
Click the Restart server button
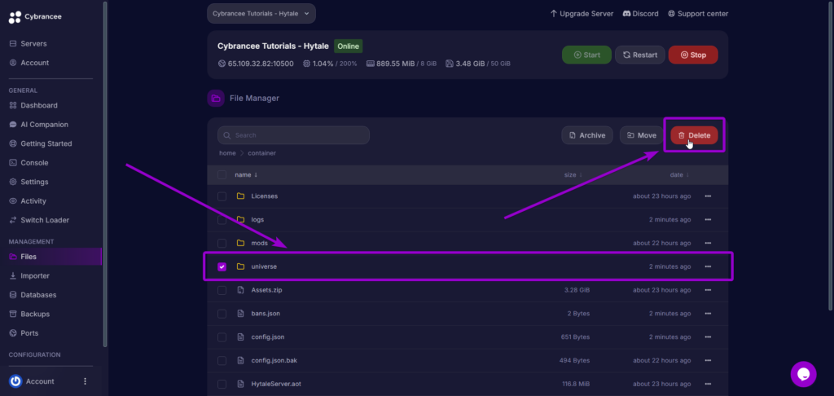pyautogui.click(x=639, y=55)
